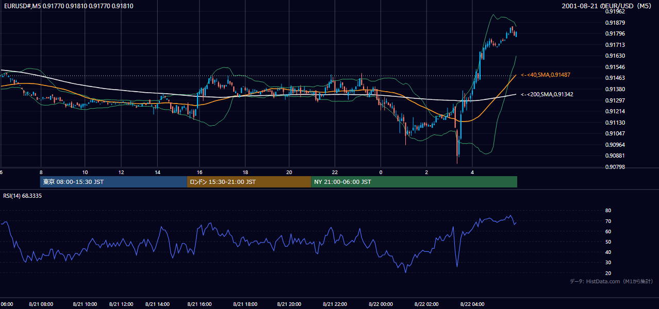Click hour label 18 on price chart axis
This screenshot has height=309, width=659.
245,172
